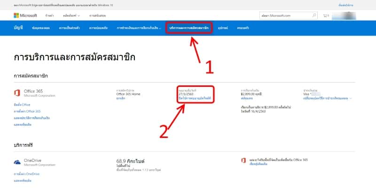The height and width of the screenshot is (190, 376).
Task: Click show more link under OneDrive
Action: point(23,181)
